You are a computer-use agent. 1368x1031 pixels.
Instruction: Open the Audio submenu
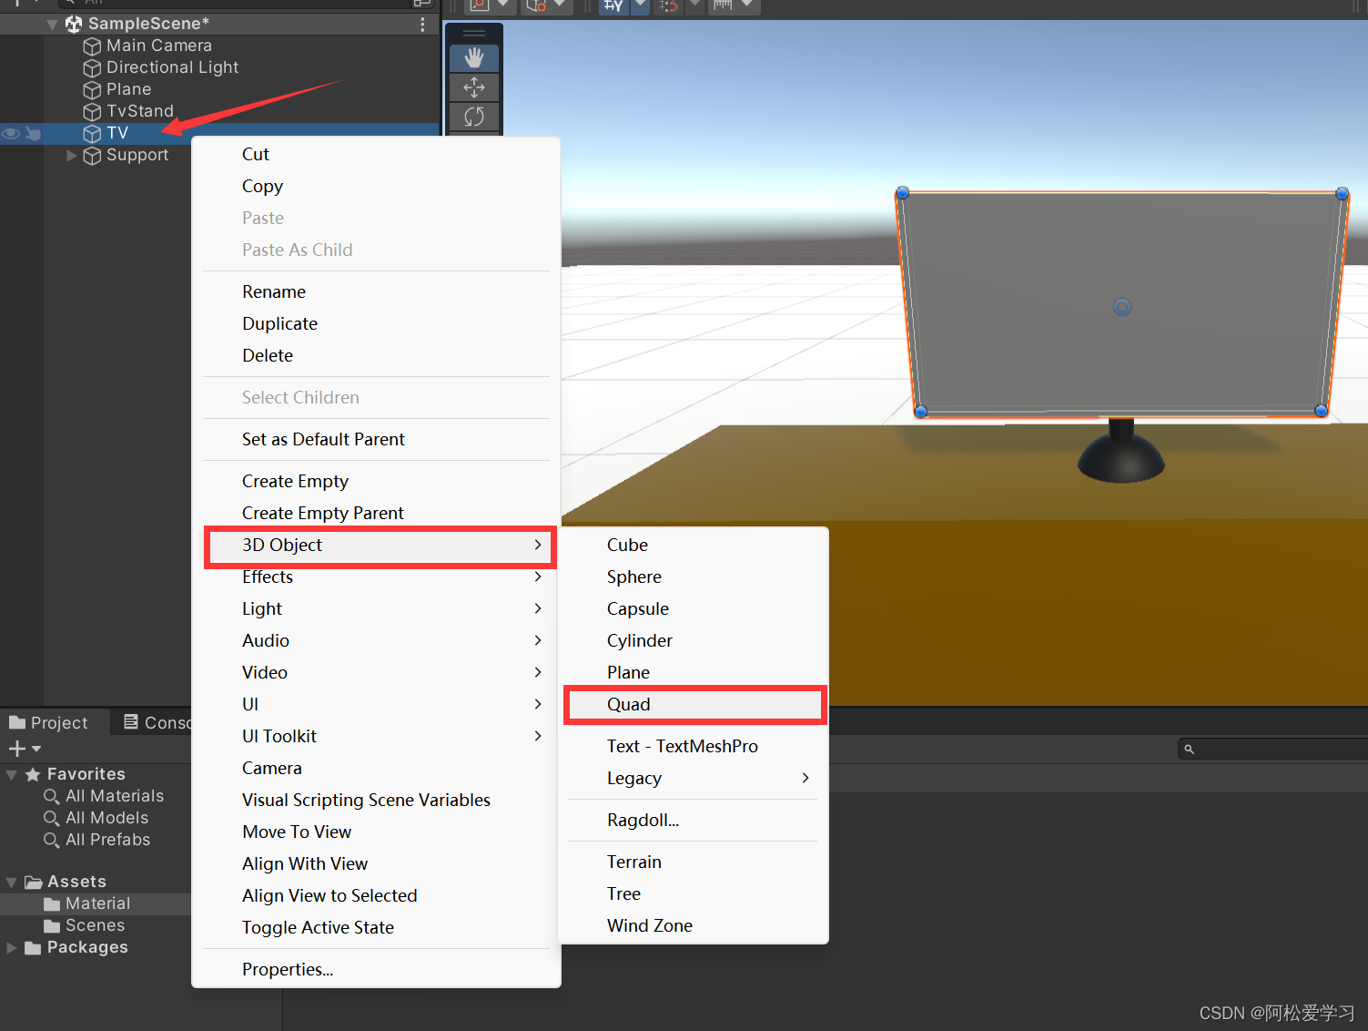click(376, 640)
